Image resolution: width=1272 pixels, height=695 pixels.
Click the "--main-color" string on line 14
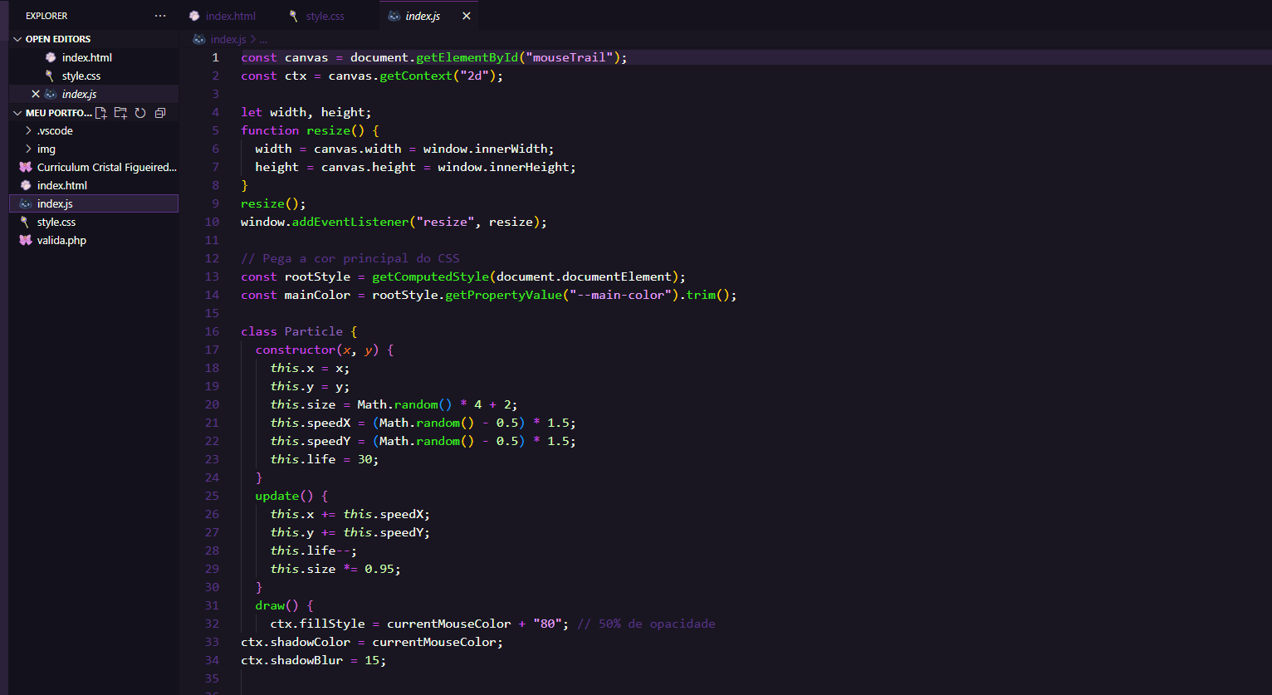click(x=620, y=295)
